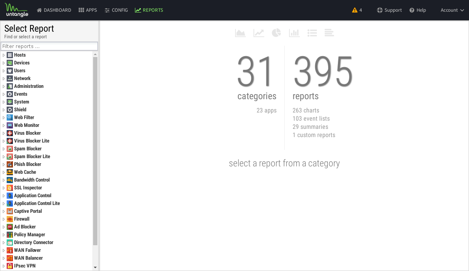
Task: Select the Administration category label
Action: (x=29, y=86)
